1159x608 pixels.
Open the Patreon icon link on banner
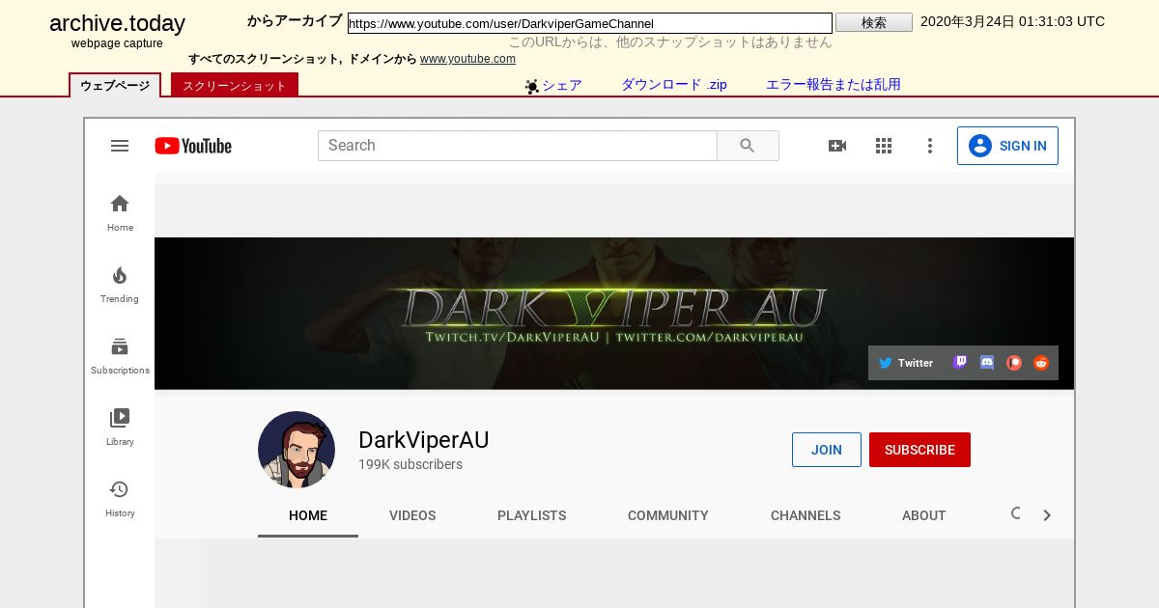point(1014,363)
